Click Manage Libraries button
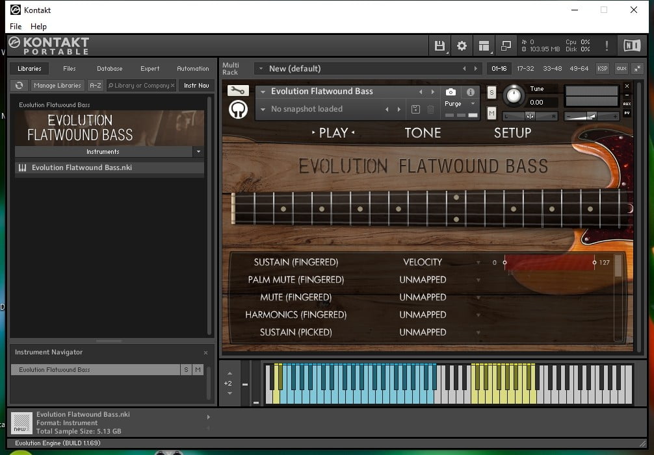 (x=58, y=85)
